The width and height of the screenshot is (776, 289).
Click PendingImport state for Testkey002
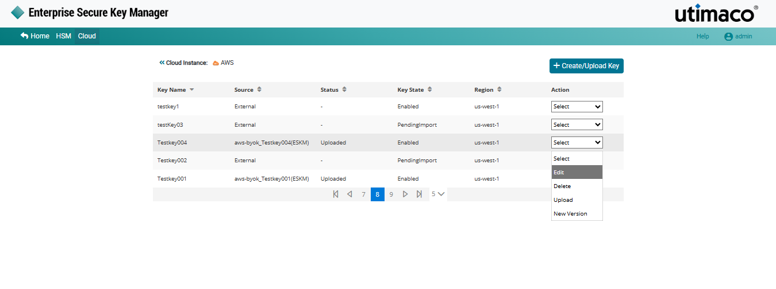(x=417, y=161)
